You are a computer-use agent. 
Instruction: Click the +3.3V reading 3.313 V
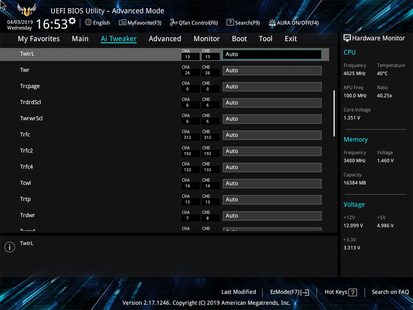(x=352, y=248)
